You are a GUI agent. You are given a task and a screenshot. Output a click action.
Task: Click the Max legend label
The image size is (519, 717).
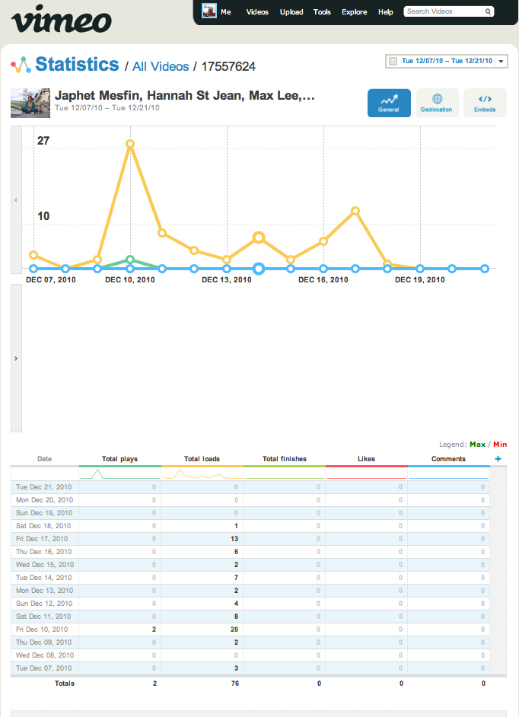477,445
